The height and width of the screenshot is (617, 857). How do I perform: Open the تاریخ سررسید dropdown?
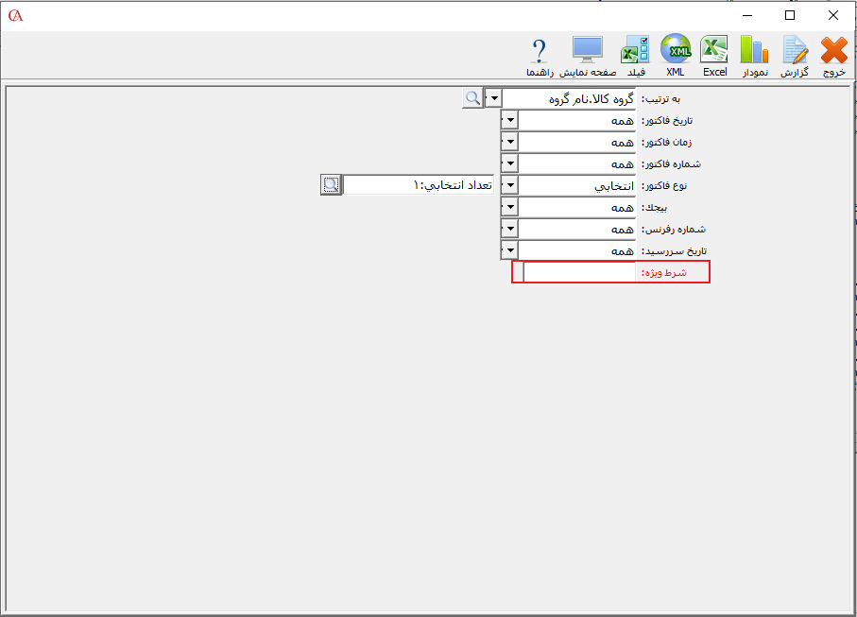pyautogui.click(x=509, y=250)
